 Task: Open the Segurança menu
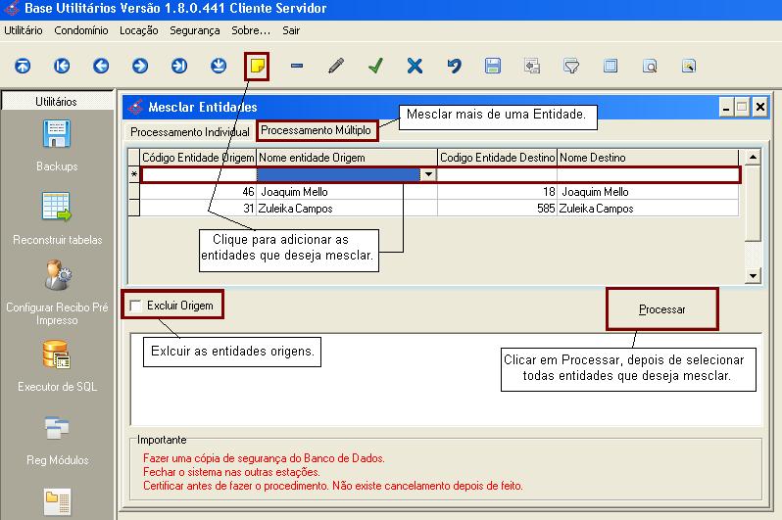(194, 30)
